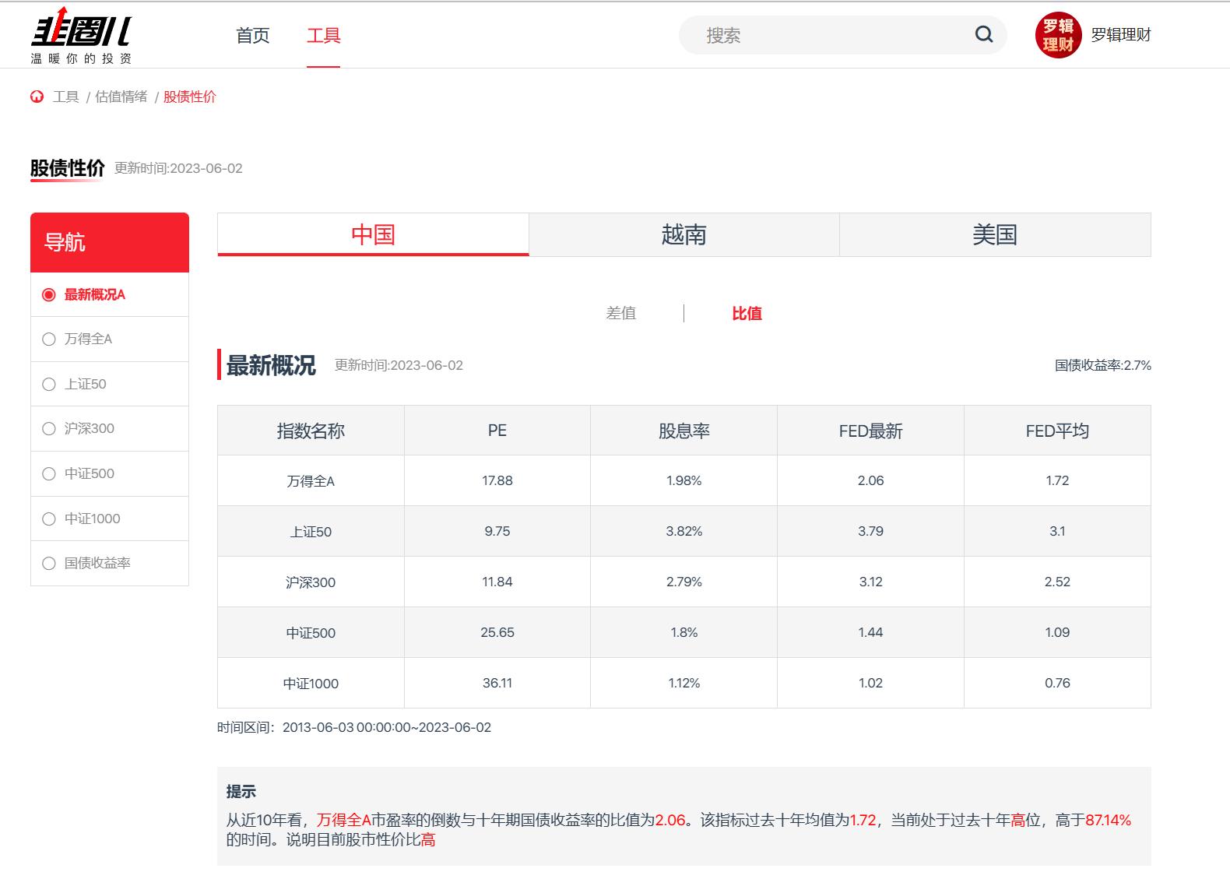Click the dividend yield 2.79%
The width and height of the screenshot is (1230, 872).
(x=684, y=582)
